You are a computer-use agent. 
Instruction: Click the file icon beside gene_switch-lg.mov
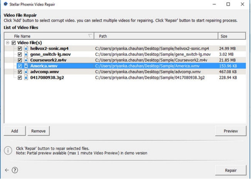point(26,54)
